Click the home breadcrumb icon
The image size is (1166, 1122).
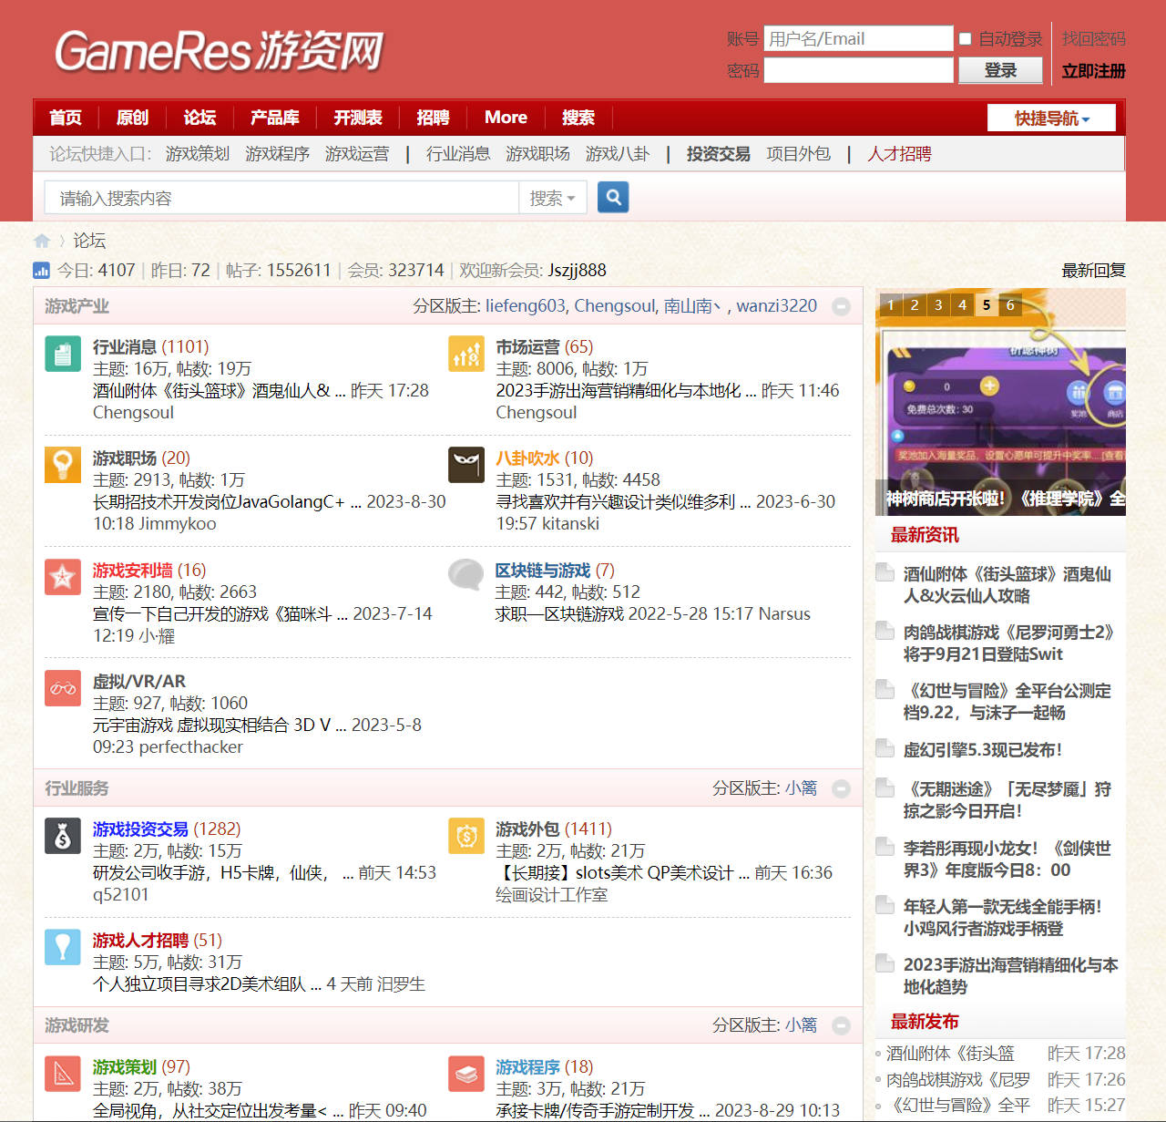[x=42, y=241]
